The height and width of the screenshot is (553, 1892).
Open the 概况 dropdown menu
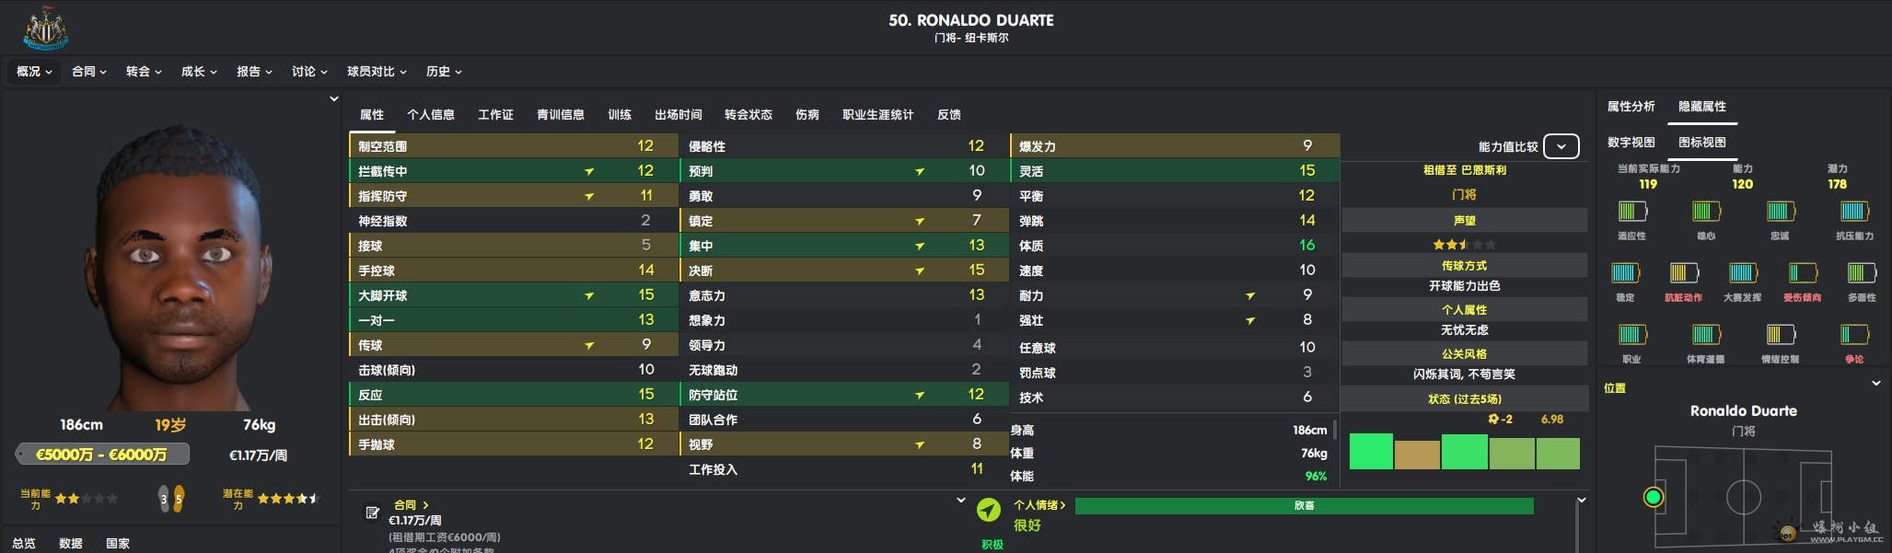click(34, 72)
